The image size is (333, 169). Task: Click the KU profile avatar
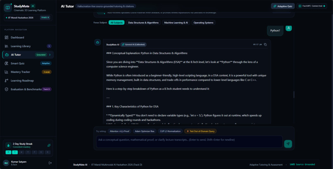[x=6, y=163]
